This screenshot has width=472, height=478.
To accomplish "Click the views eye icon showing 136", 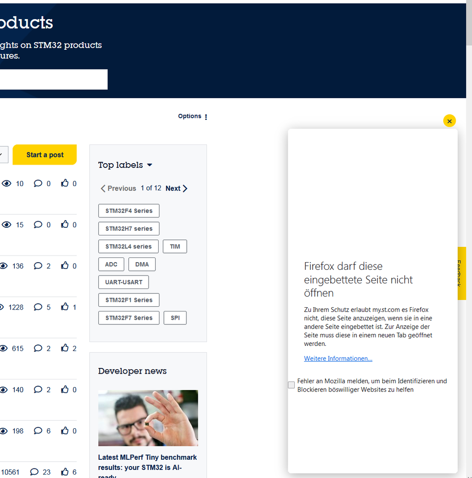I will point(4,266).
